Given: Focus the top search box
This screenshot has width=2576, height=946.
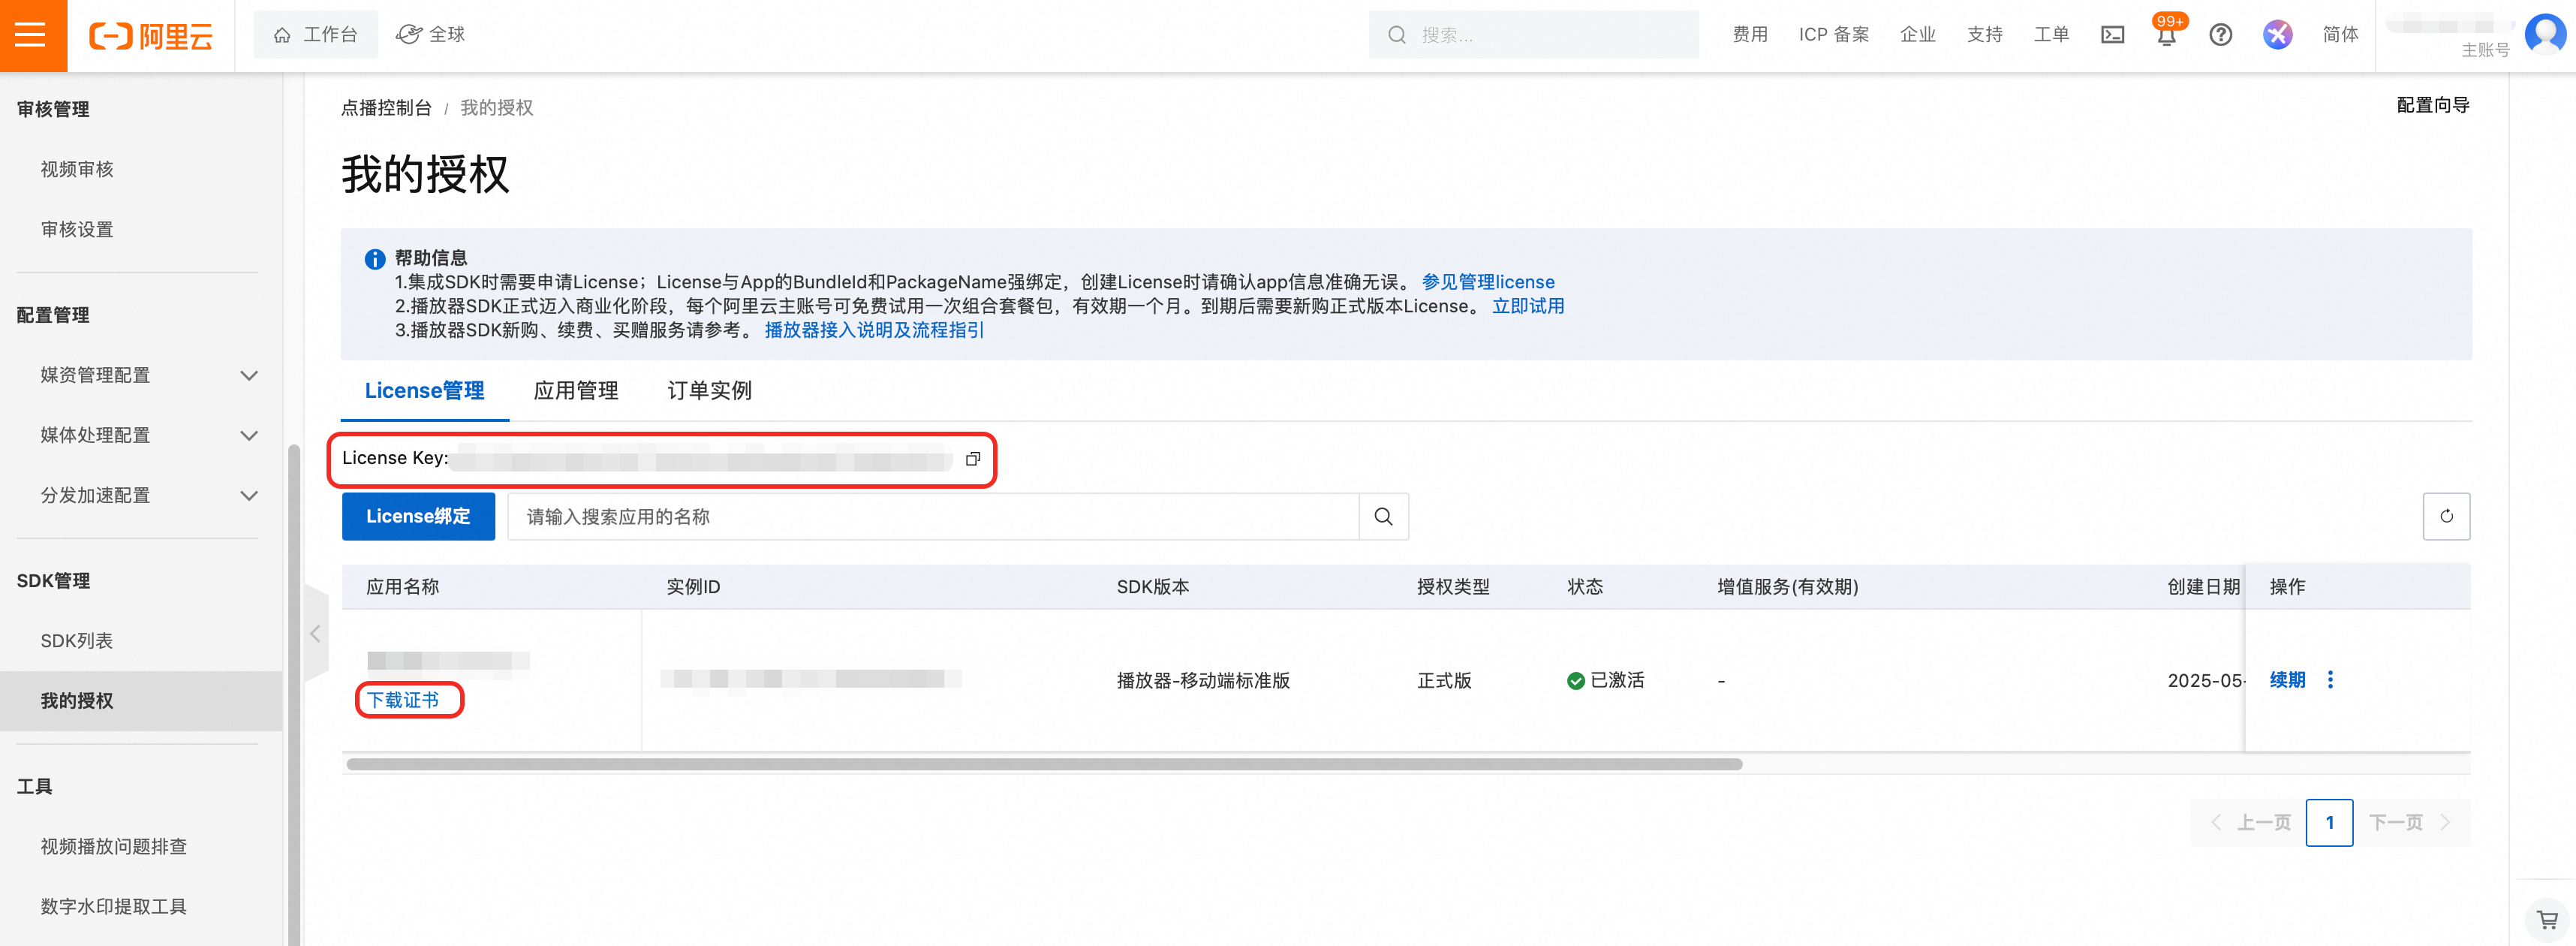Looking at the screenshot, I should [1534, 35].
